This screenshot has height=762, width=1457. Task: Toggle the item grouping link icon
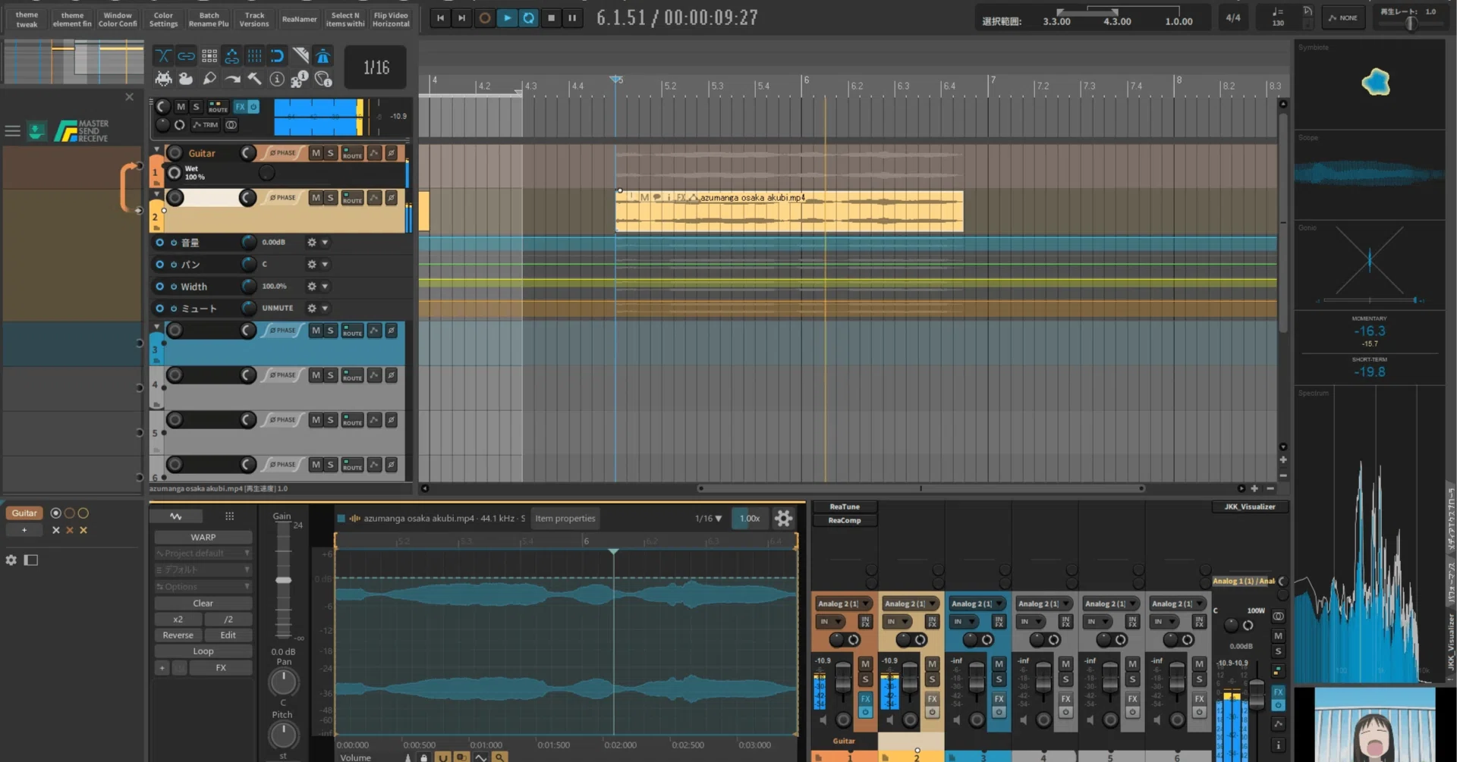point(186,56)
